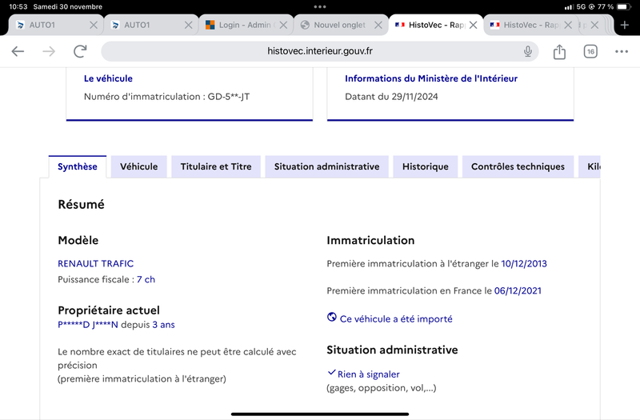Open the partially visible Kilométrage tab
This screenshot has height=420, width=640.
pos(590,166)
